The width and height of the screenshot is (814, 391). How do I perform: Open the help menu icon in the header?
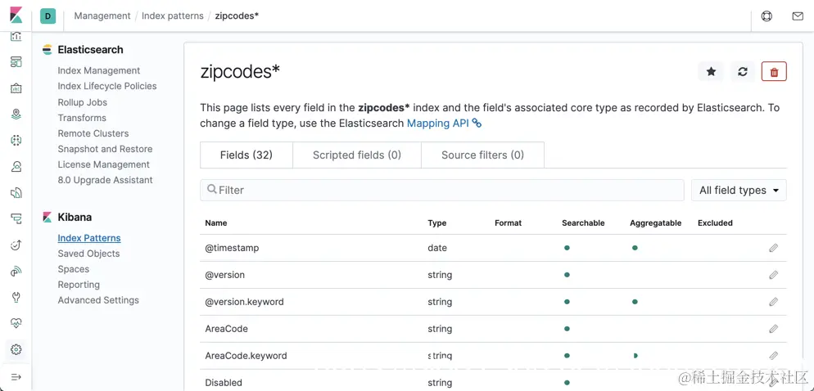(767, 16)
